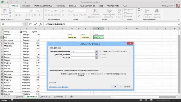The height and width of the screenshot is (102, 181).
Task: Click the Диапазон_условия1 input field
Action: pyautogui.click(x=83, y=54)
